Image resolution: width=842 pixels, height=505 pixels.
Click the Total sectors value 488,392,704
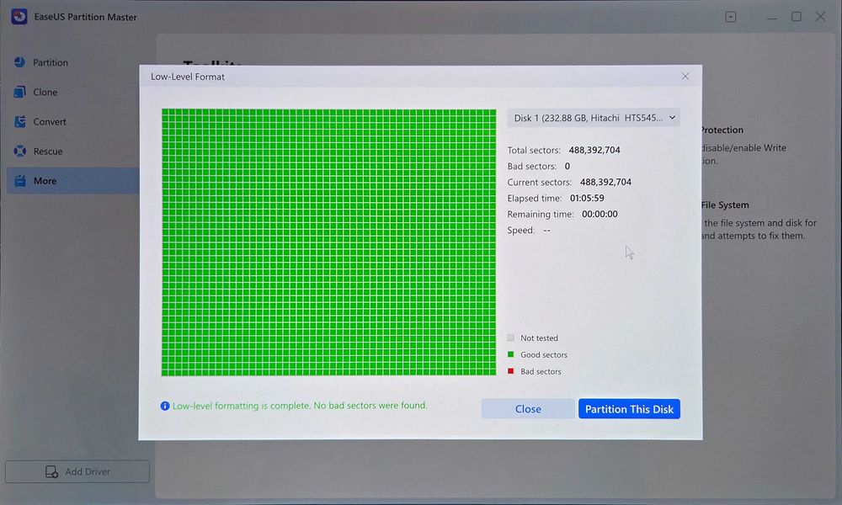pyautogui.click(x=594, y=150)
